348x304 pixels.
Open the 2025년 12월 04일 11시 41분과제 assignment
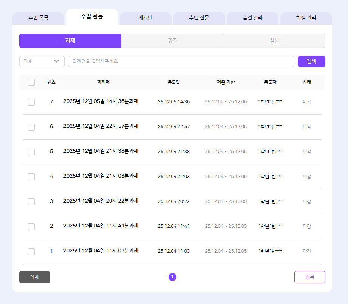(101, 226)
